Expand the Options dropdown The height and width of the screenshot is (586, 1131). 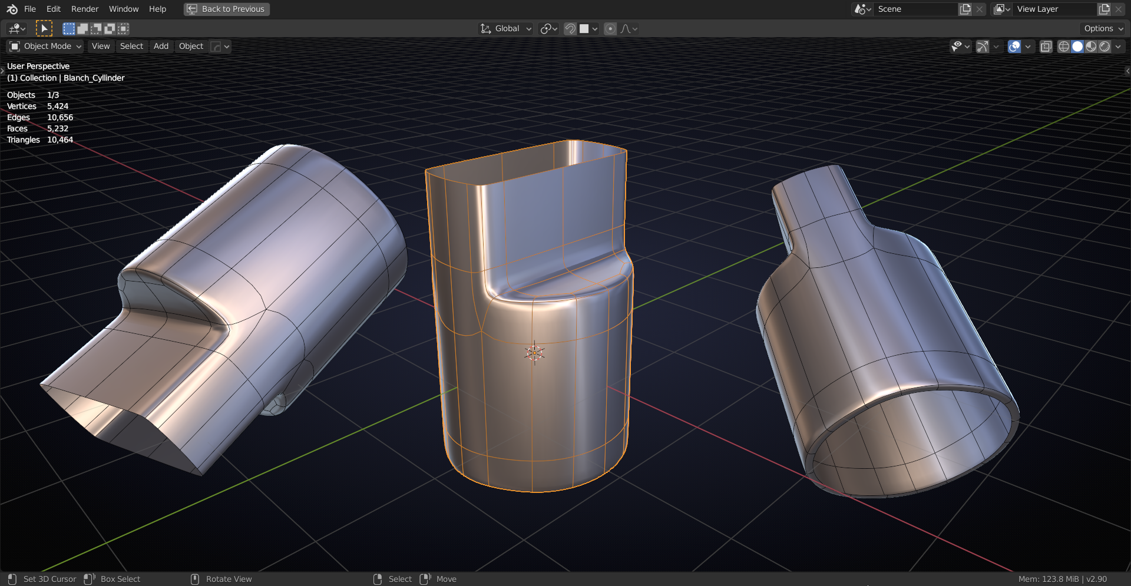pos(1103,28)
